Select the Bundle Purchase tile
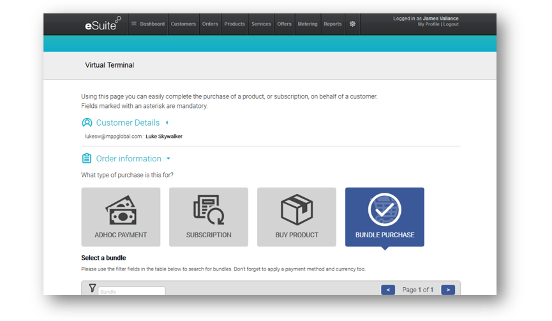Viewport: 552px width, 321px height. pos(385,217)
